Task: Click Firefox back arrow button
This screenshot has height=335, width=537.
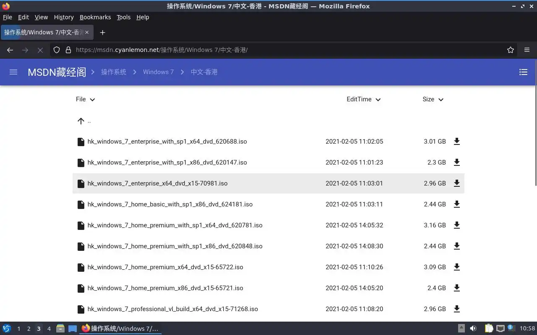Action: pos(10,50)
